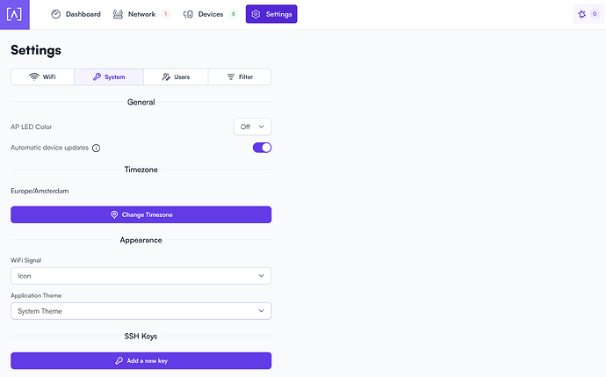Viewport: 606px width, 377px height.
Task: Click the SSH Keys section heading
Action: [141, 337]
